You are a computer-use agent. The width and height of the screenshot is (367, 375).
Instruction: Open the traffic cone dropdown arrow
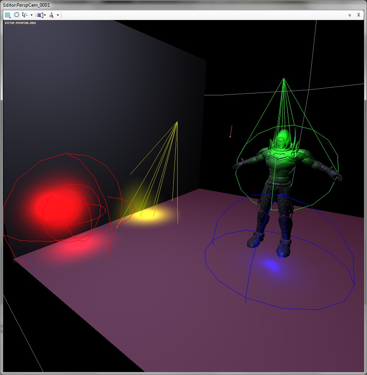58,15
